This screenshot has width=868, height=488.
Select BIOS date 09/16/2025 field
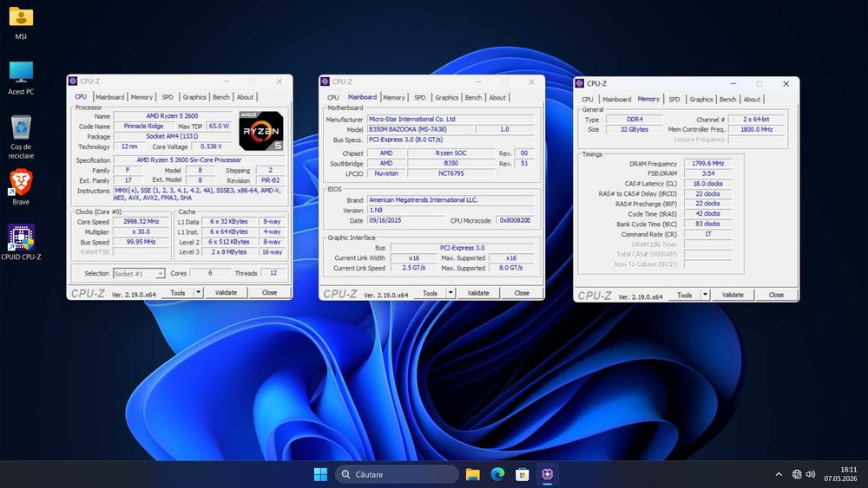[x=405, y=220]
